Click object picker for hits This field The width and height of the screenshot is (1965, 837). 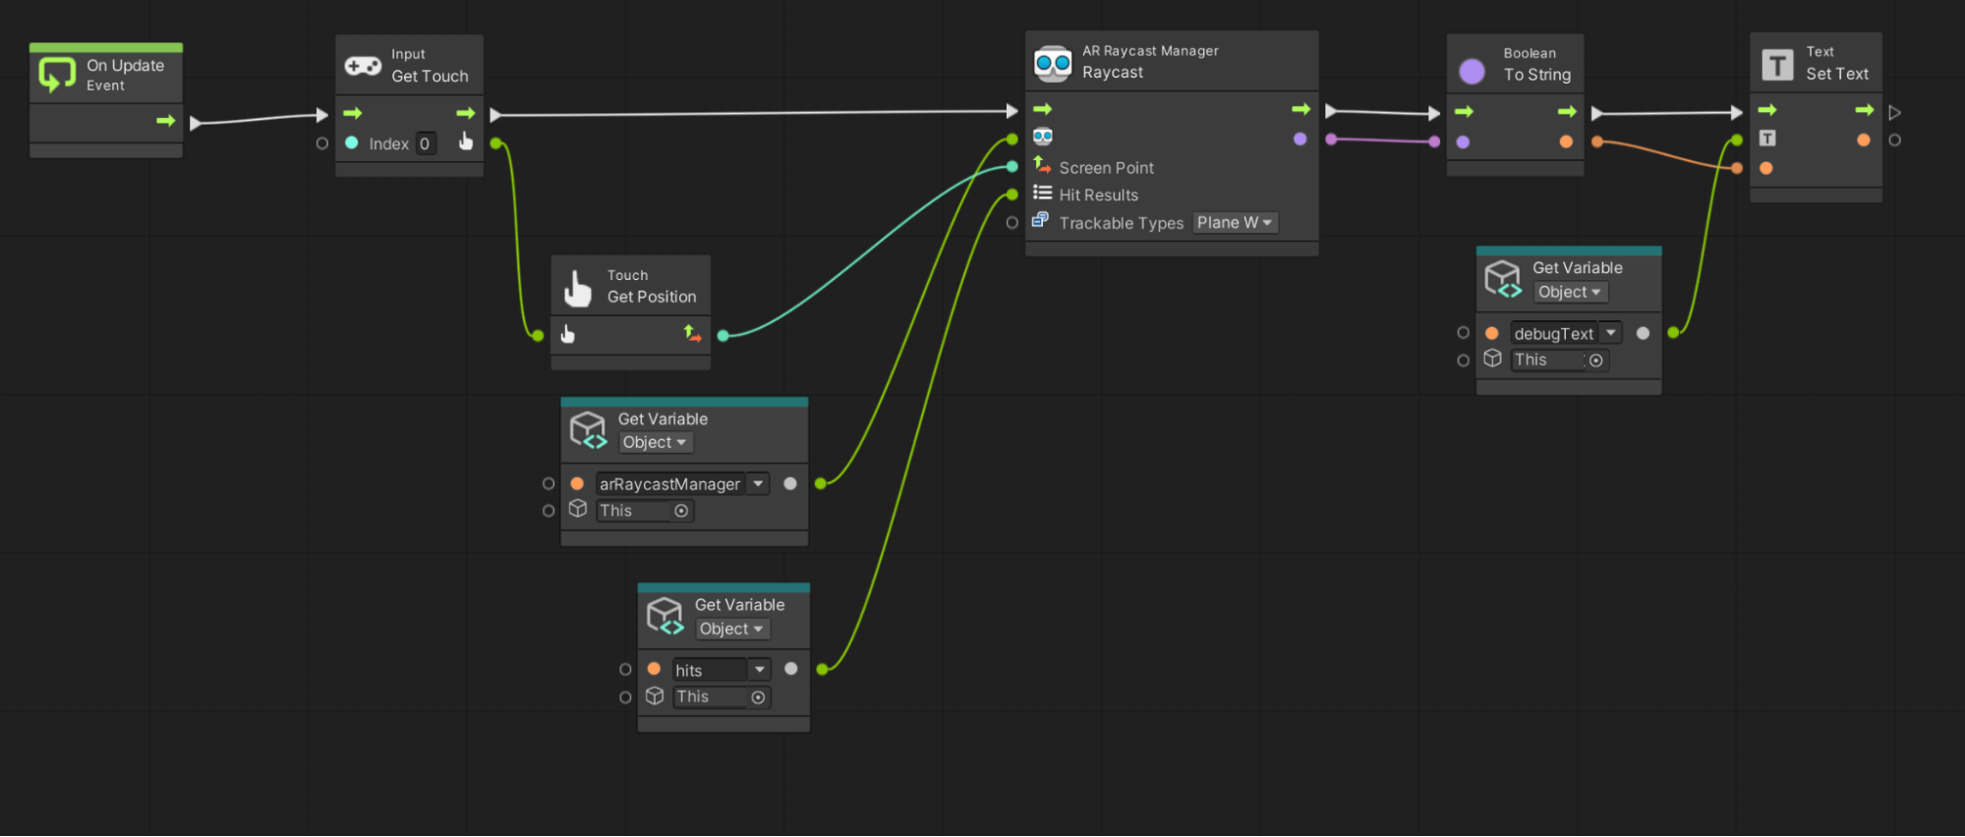758,697
